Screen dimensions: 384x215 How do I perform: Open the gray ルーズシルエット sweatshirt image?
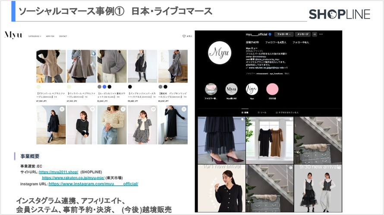112,66
